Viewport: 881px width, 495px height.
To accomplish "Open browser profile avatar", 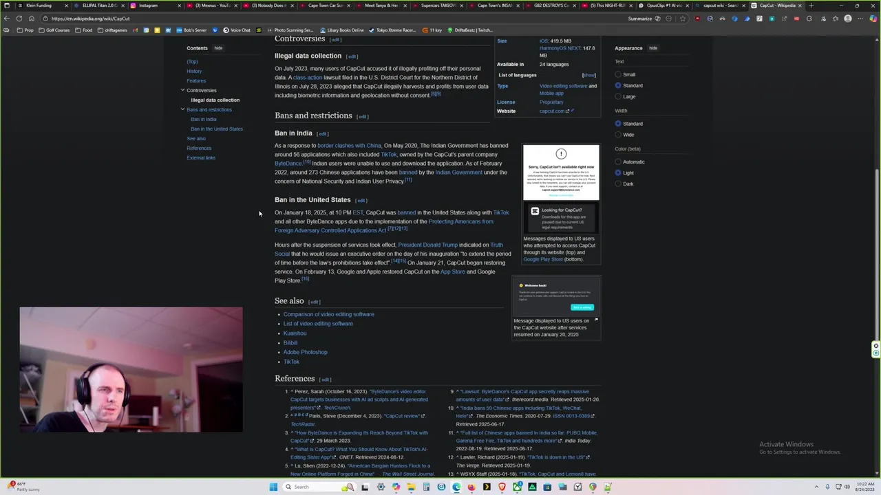I will pyautogui.click(x=848, y=19).
